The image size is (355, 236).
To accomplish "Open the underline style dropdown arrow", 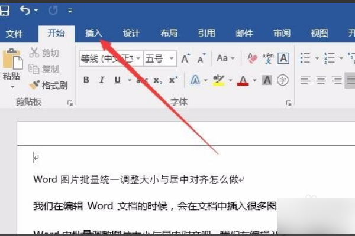I will [130, 80].
